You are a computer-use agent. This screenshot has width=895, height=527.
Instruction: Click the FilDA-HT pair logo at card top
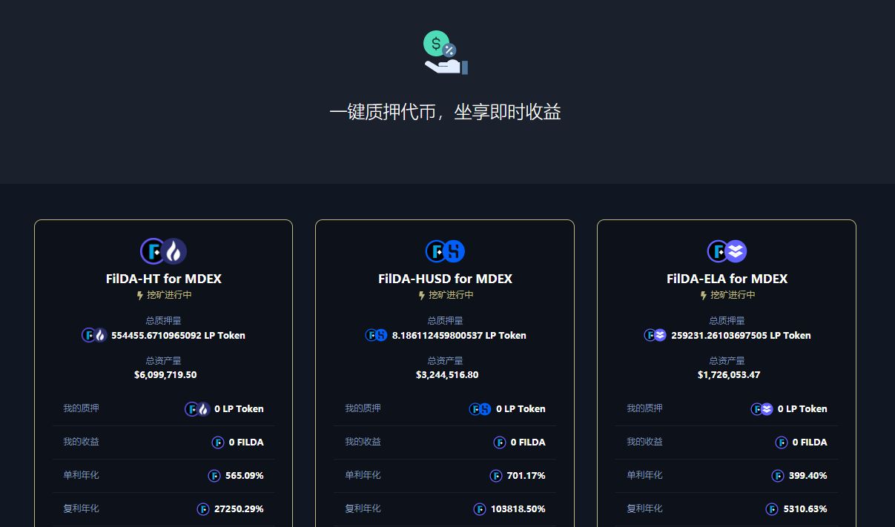point(163,251)
